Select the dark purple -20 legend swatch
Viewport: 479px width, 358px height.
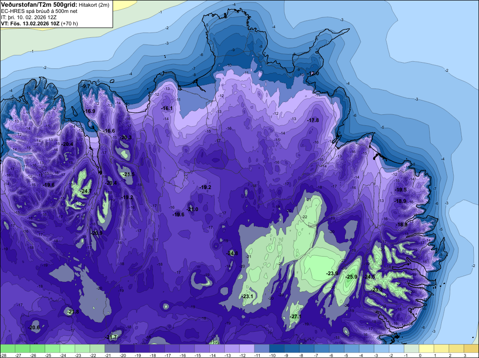(x=127, y=349)
